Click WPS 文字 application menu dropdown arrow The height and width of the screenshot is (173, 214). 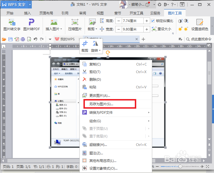pos(30,5)
